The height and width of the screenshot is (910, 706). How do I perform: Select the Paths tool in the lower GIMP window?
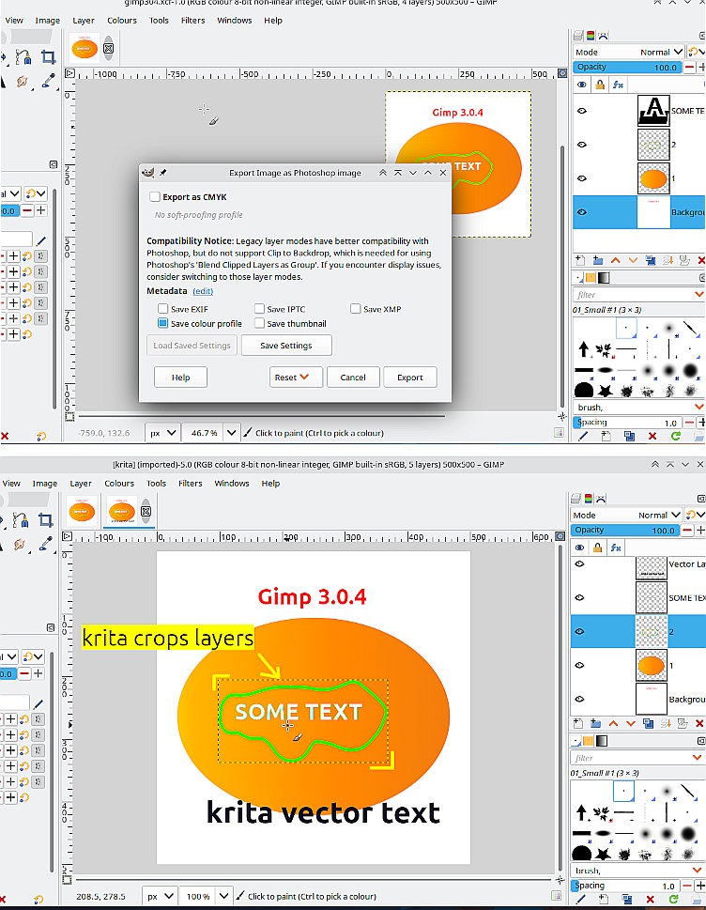tap(21, 520)
